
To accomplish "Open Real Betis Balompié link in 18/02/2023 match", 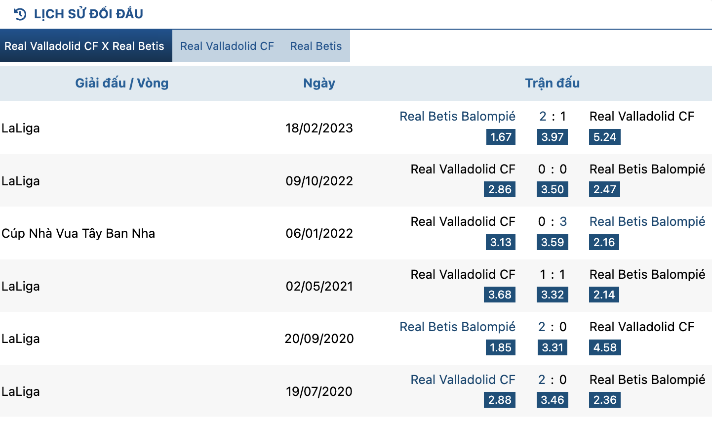I will click(x=457, y=117).
